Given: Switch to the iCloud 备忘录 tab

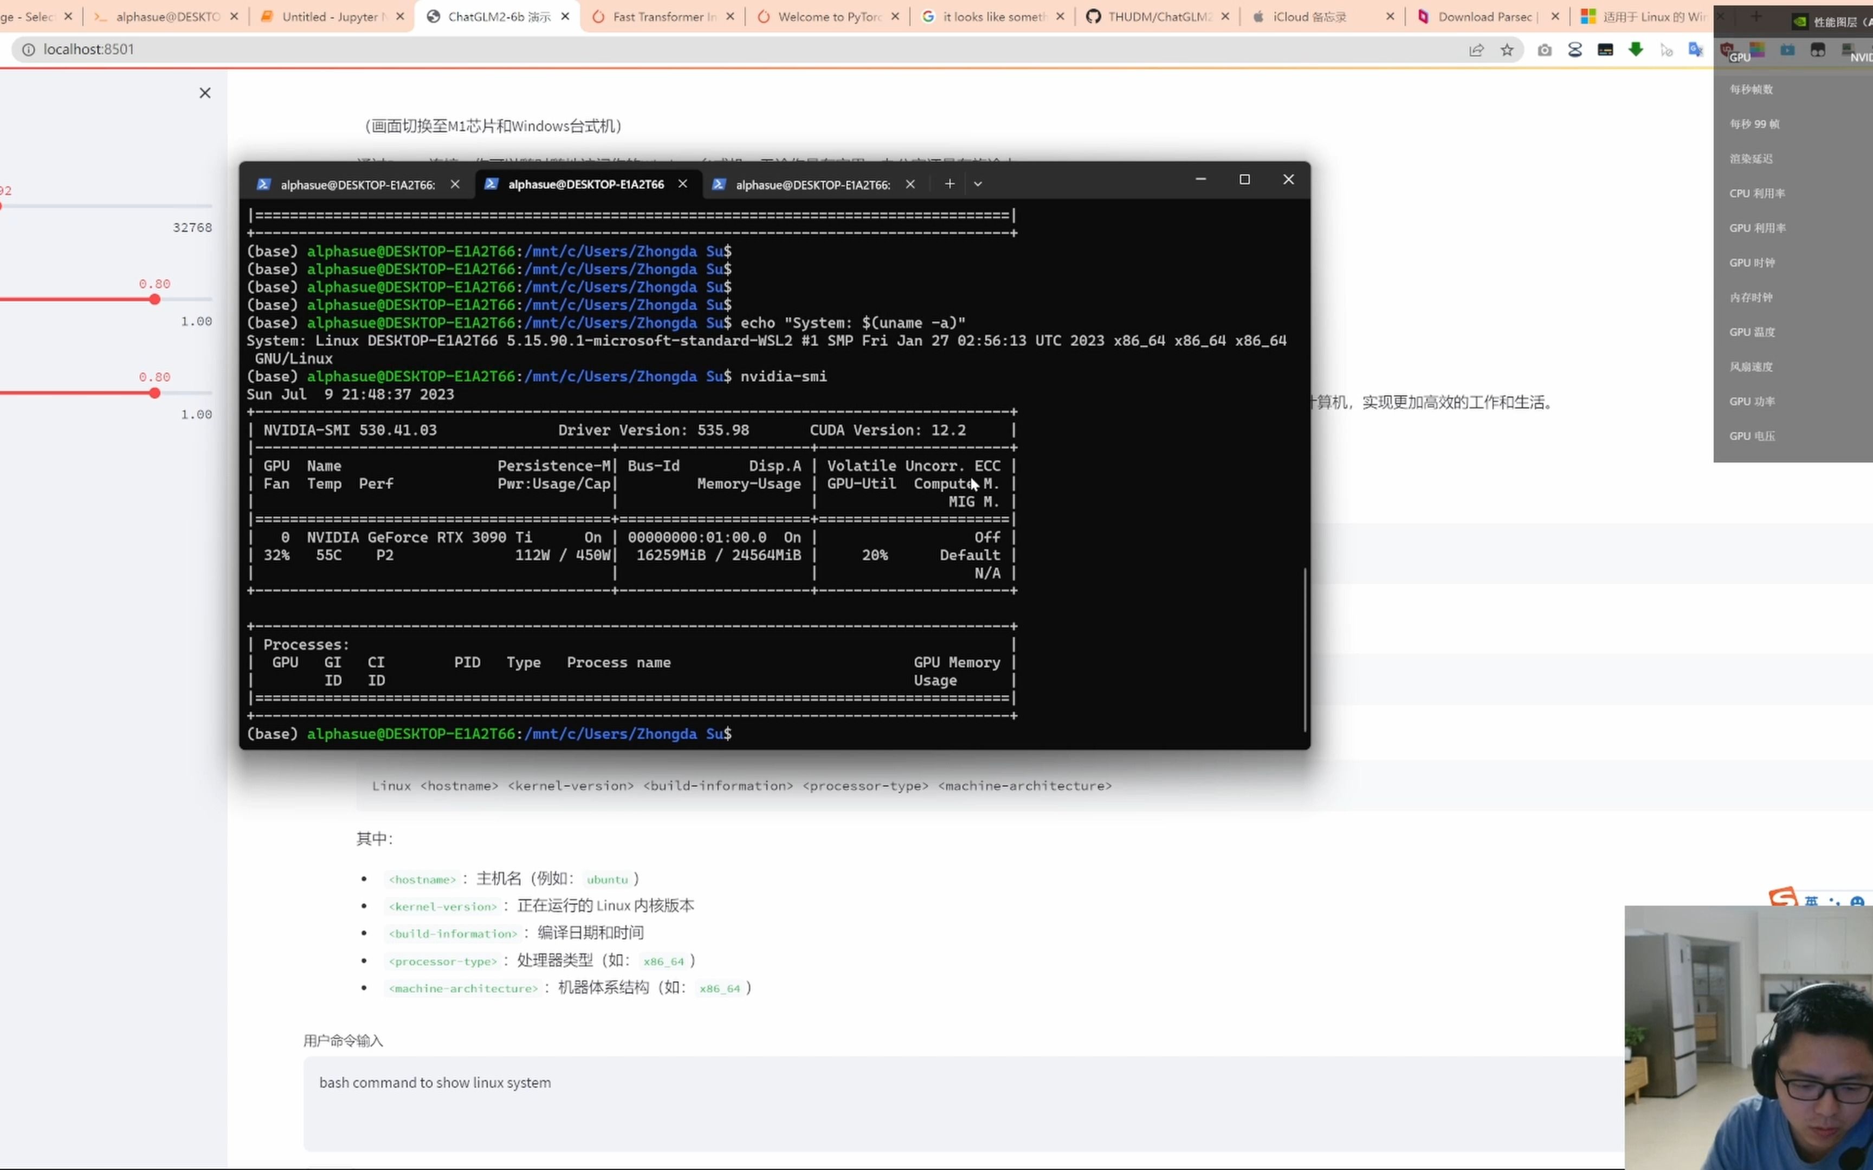Looking at the screenshot, I should tap(1323, 16).
